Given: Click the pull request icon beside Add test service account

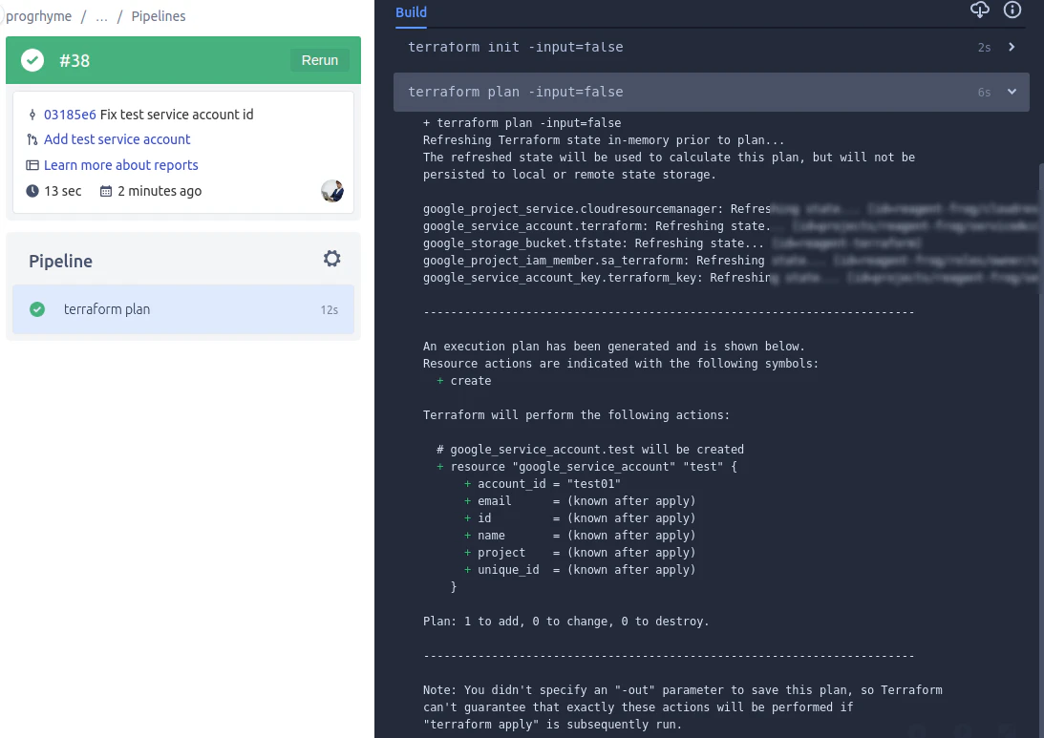Looking at the screenshot, I should [x=32, y=139].
